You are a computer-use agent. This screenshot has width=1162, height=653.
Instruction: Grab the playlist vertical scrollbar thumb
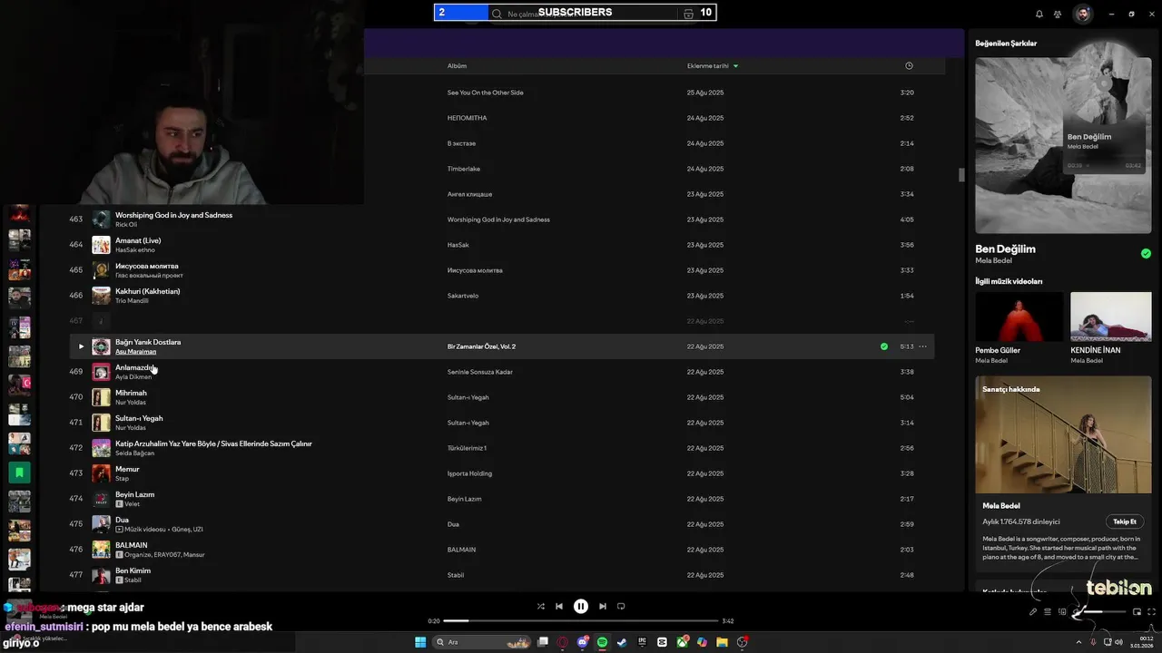coord(961,175)
